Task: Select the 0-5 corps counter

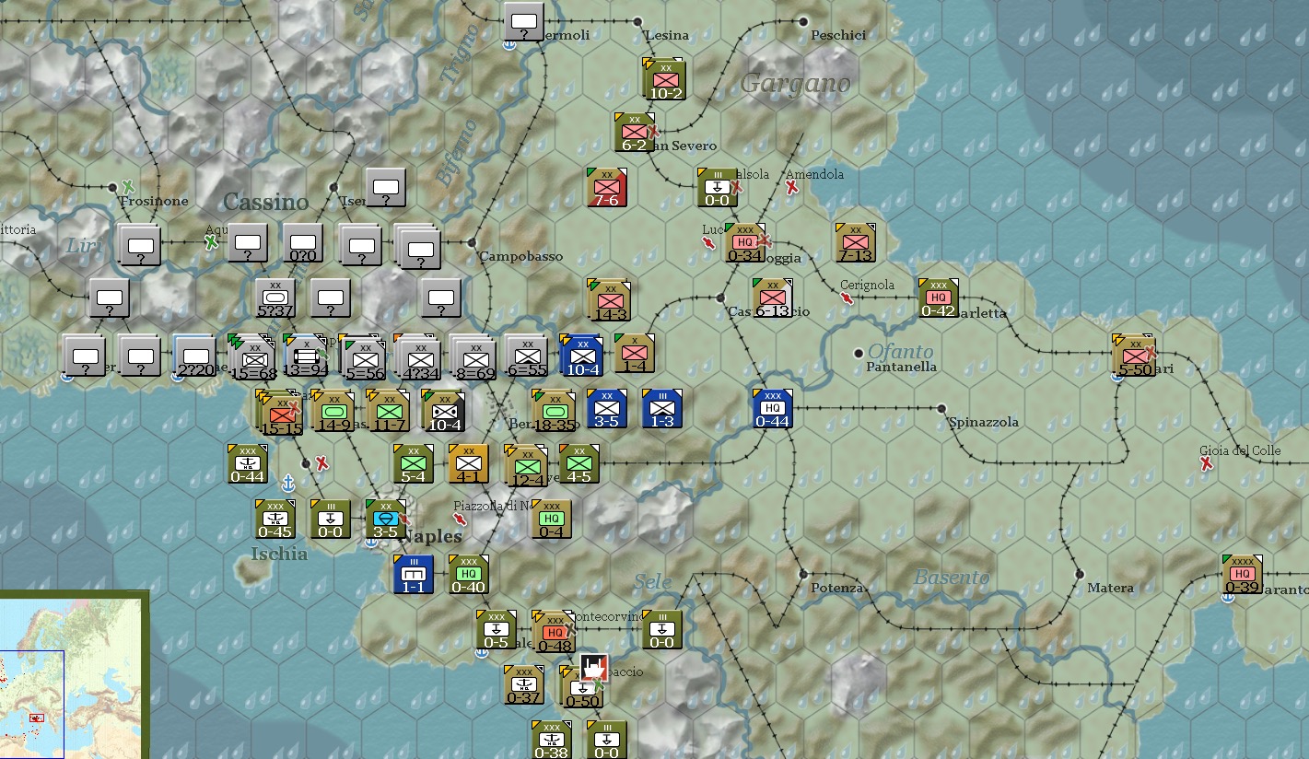Action: 496,630
